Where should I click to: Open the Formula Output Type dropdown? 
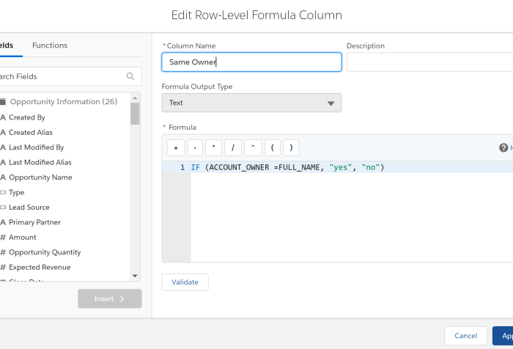251,103
